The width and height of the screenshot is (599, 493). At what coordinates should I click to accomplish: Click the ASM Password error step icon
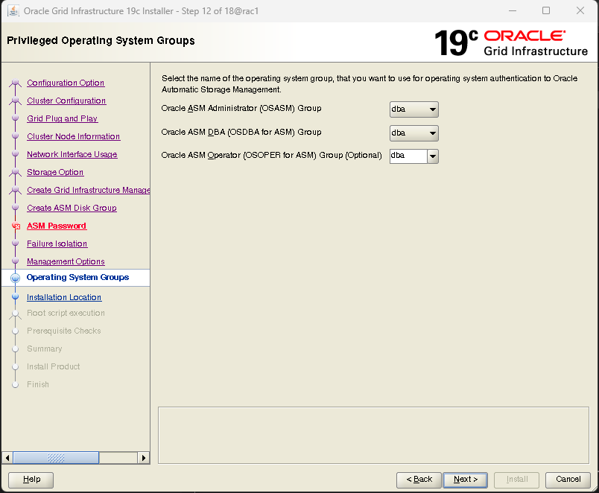click(16, 226)
